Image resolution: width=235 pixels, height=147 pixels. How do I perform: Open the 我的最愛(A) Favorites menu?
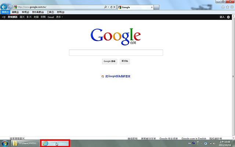(x=38, y=12)
